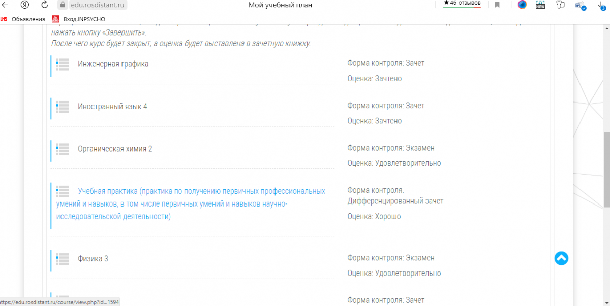Open the 46 отзывов site rating
The height and width of the screenshot is (306, 610).
(x=462, y=3)
